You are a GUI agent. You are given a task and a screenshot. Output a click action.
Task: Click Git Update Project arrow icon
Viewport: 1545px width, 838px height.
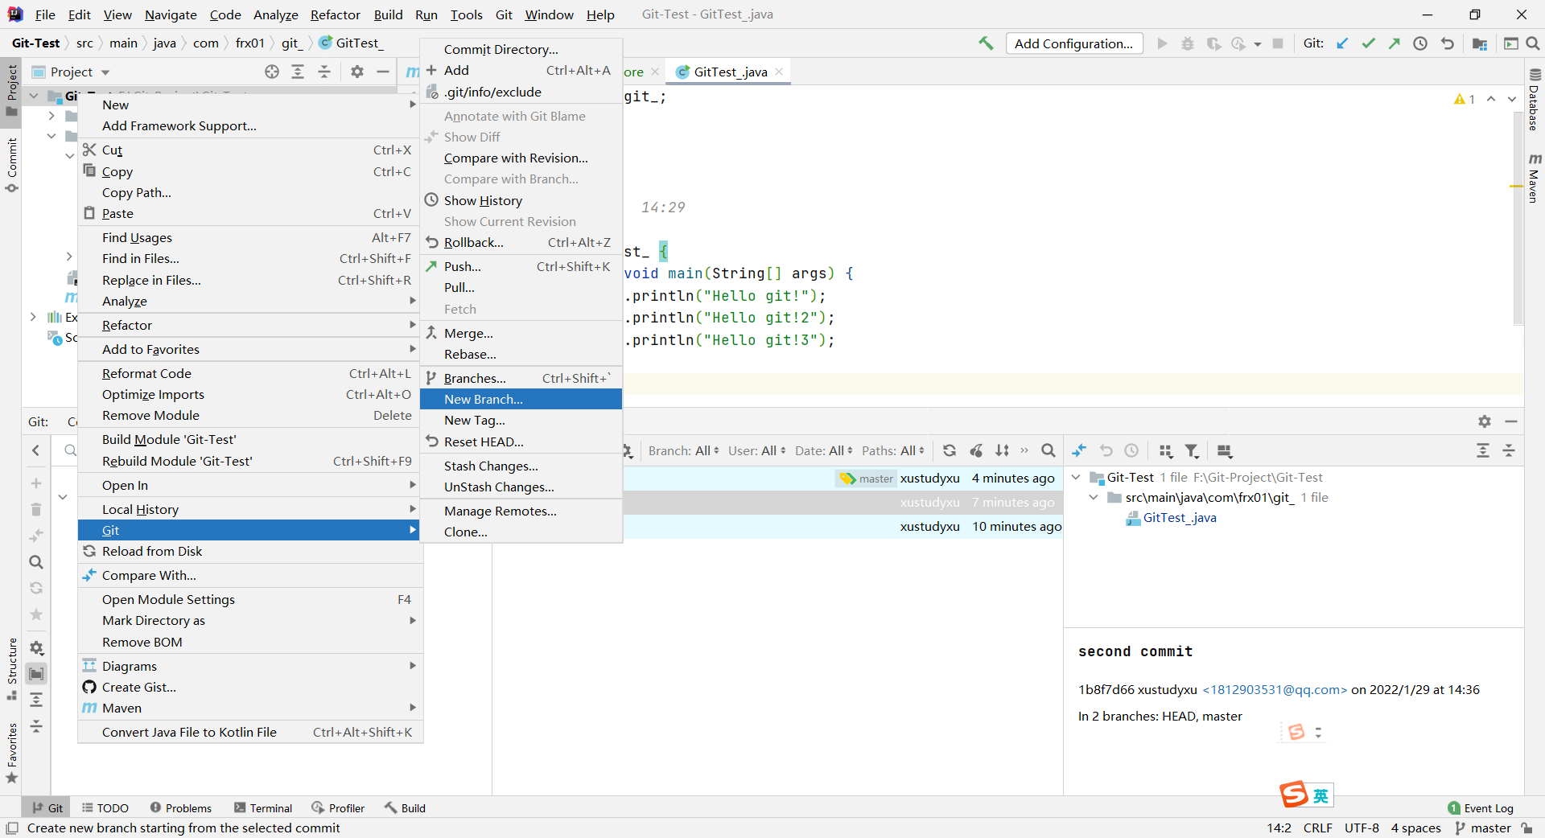[1342, 43]
